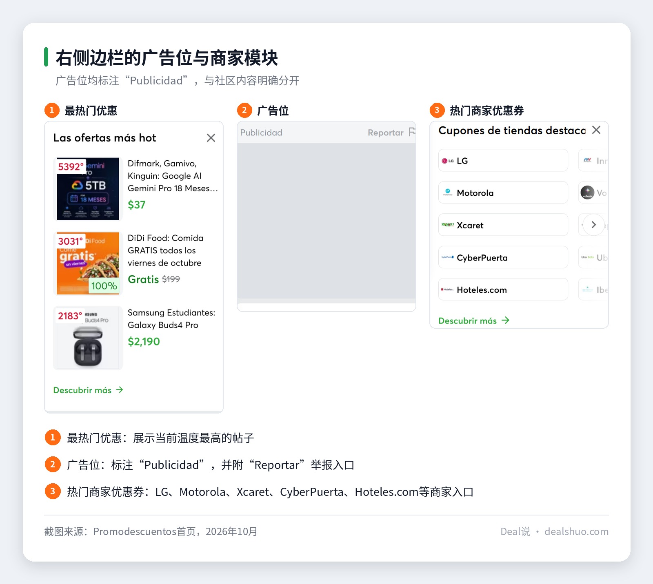Click the Xcaret logo icon
The width and height of the screenshot is (653, 584).
(448, 225)
